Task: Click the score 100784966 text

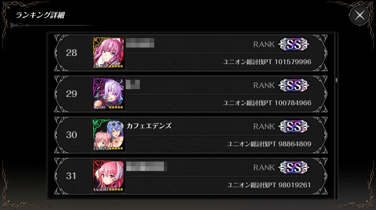Action: [x=293, y=103]
